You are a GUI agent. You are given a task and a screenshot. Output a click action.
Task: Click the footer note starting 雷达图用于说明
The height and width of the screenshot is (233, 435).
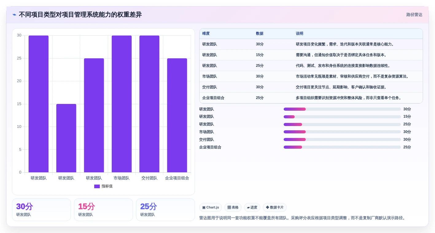tap(302, 218)
